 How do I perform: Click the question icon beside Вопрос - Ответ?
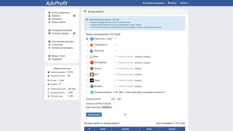coord(50,56)
